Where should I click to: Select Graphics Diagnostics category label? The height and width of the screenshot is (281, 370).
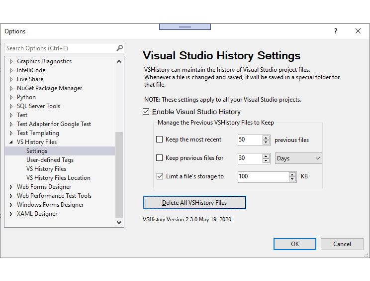[44, 61]
